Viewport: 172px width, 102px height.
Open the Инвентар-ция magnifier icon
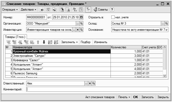[x=81, y=30]
